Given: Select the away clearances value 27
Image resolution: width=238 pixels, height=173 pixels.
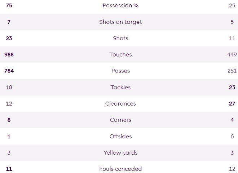Looking at the screenshot, I should point(232,103).
